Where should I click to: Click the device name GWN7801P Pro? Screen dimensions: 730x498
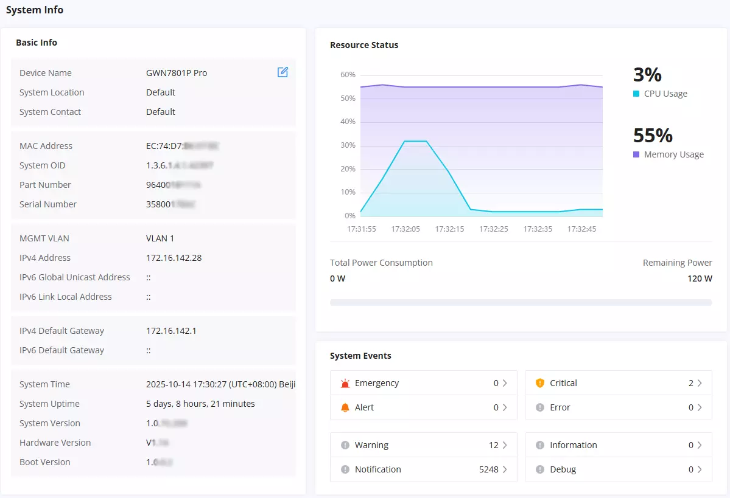(x=177, y=73)
